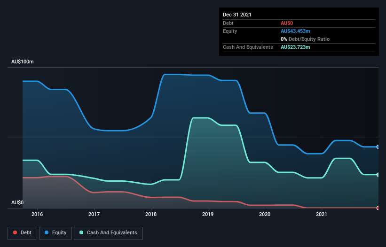This screenshot has width=386, height=247.
Task: Click the AU$43.453m equity value
Action: tap(295, 31)
